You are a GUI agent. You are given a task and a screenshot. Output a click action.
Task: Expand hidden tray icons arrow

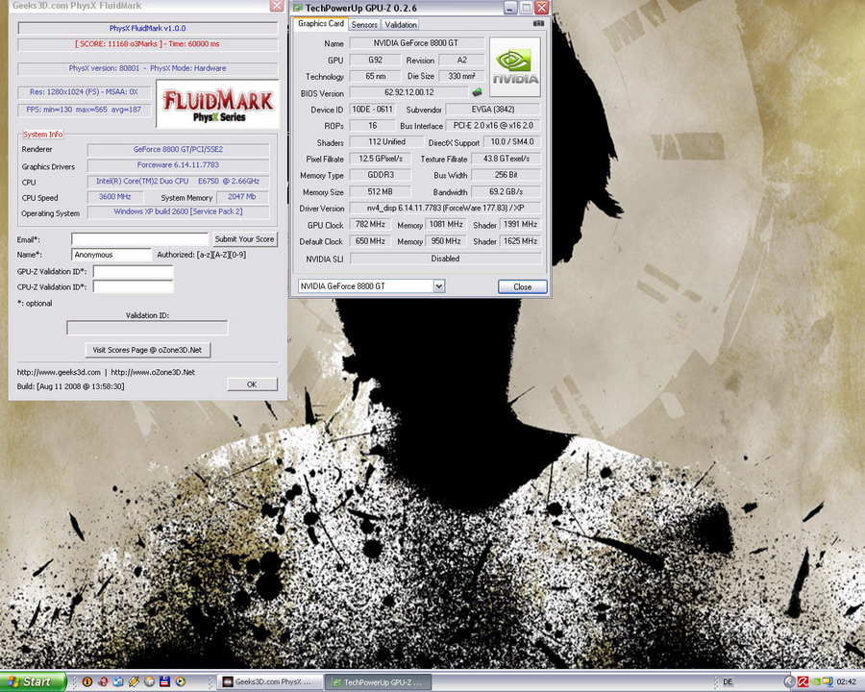(789, 682)
